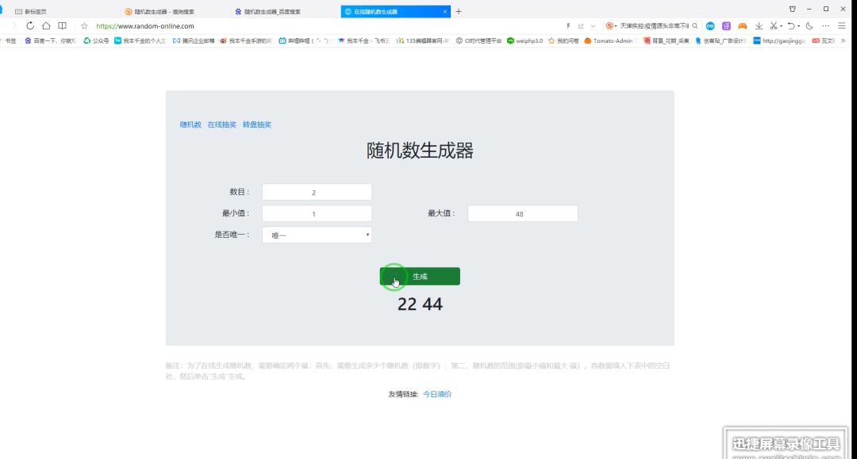Click the undo restore-tab icon
This screenshot has height=459, width=857.
(791, 25)
